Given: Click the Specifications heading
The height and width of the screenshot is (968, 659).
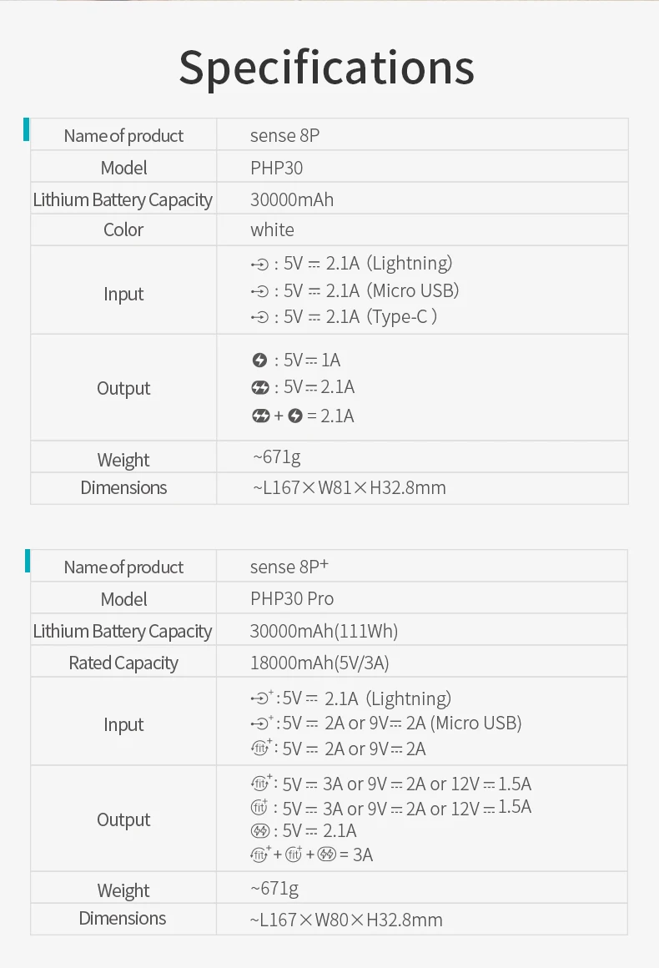Looking at the screenshot, I should [326, 68].
